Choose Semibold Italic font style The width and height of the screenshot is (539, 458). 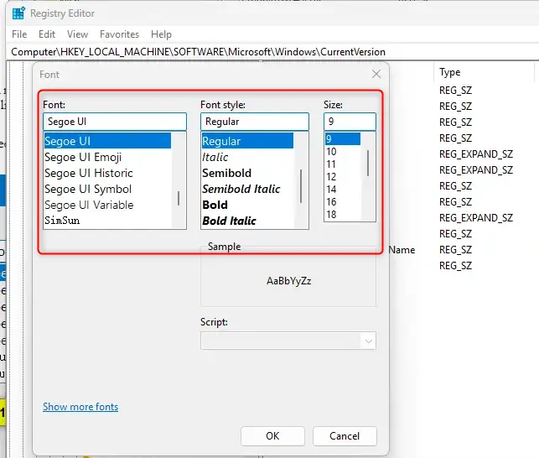247,189
